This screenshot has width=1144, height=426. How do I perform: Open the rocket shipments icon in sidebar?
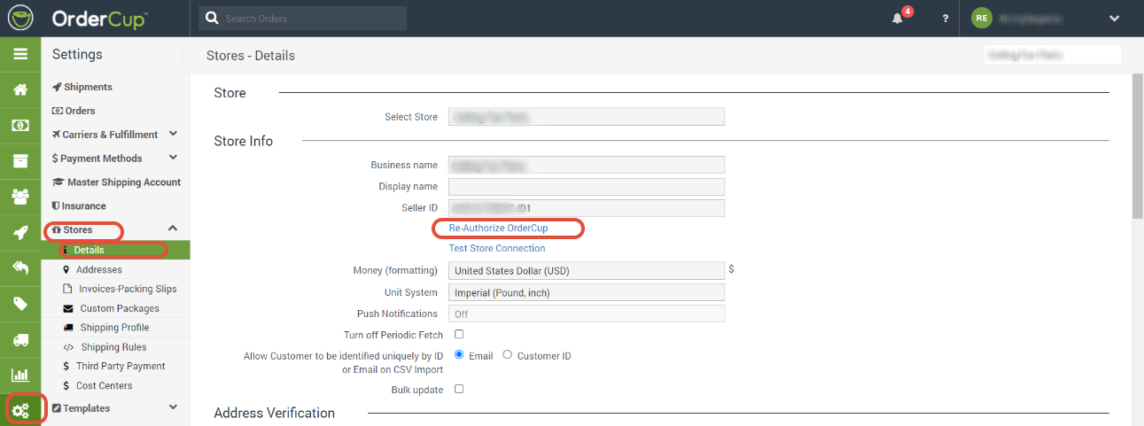pyautogui.click(x=19, y=233)
